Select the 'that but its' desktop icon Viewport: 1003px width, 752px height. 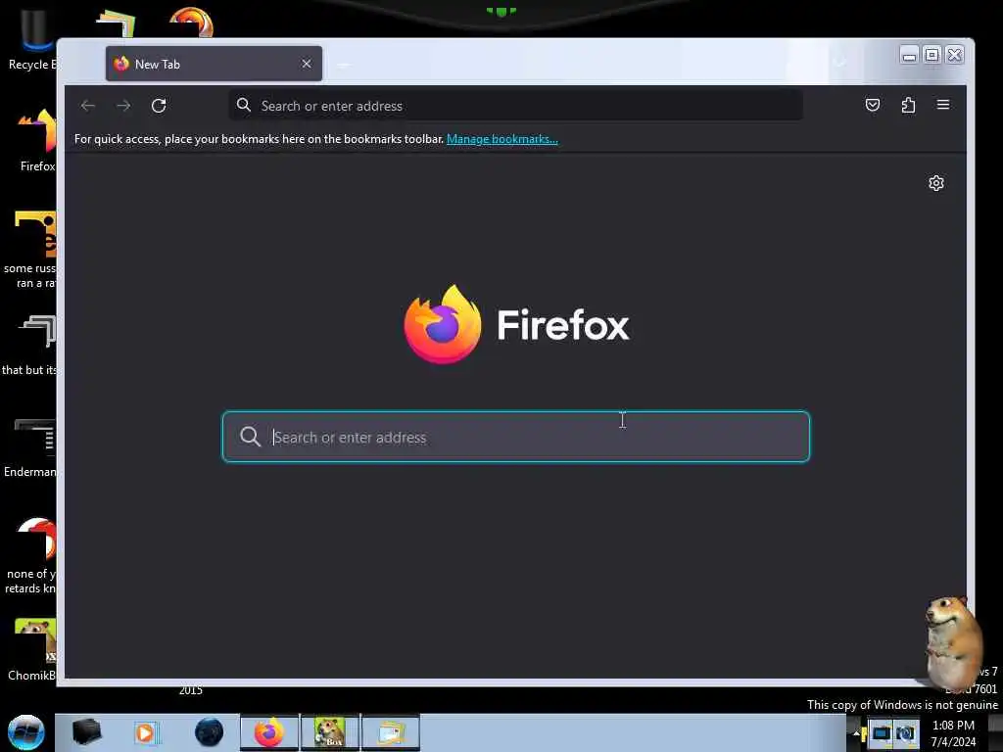30,346
